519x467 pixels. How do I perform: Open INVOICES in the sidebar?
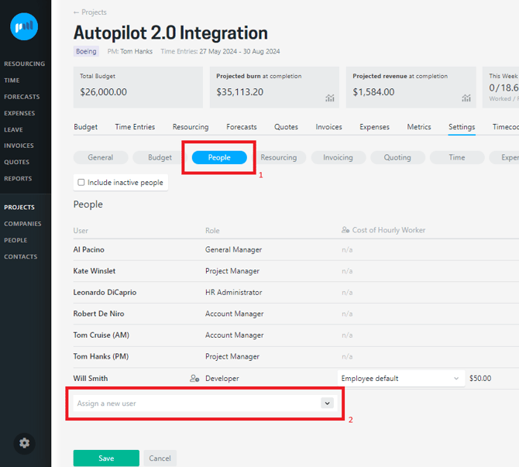(x=19, y=146)
